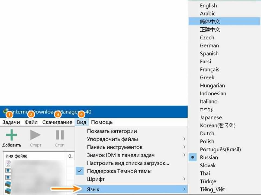The height and width of the screenshot is (195, 261).
Task: Open the Помощь menu
Action: 102,122
